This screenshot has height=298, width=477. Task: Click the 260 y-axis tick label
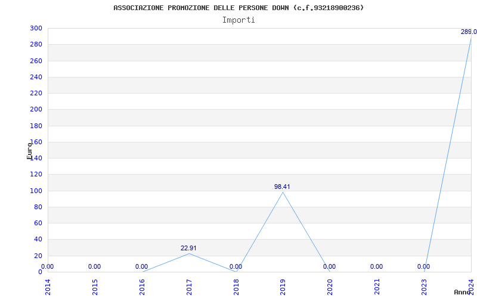[x=36, y=61]
